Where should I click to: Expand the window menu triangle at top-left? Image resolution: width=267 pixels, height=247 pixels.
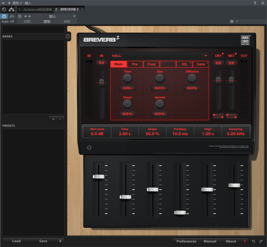coord(3,3)
